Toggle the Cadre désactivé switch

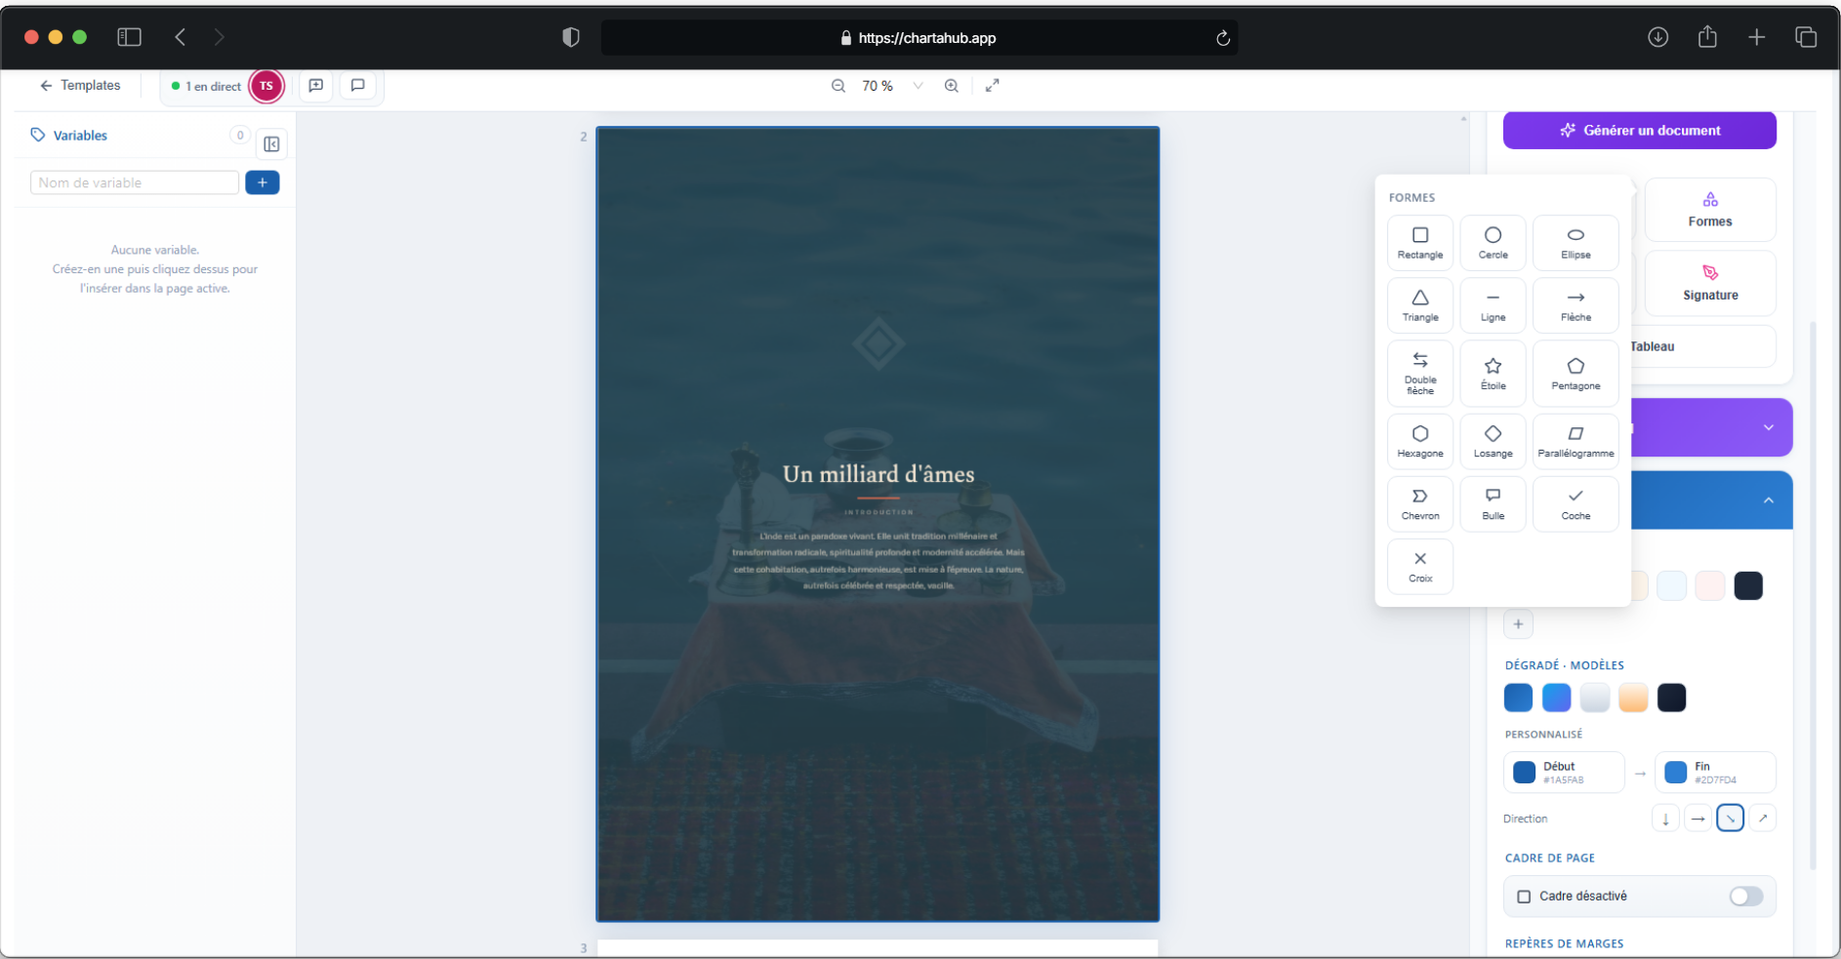1746,897
